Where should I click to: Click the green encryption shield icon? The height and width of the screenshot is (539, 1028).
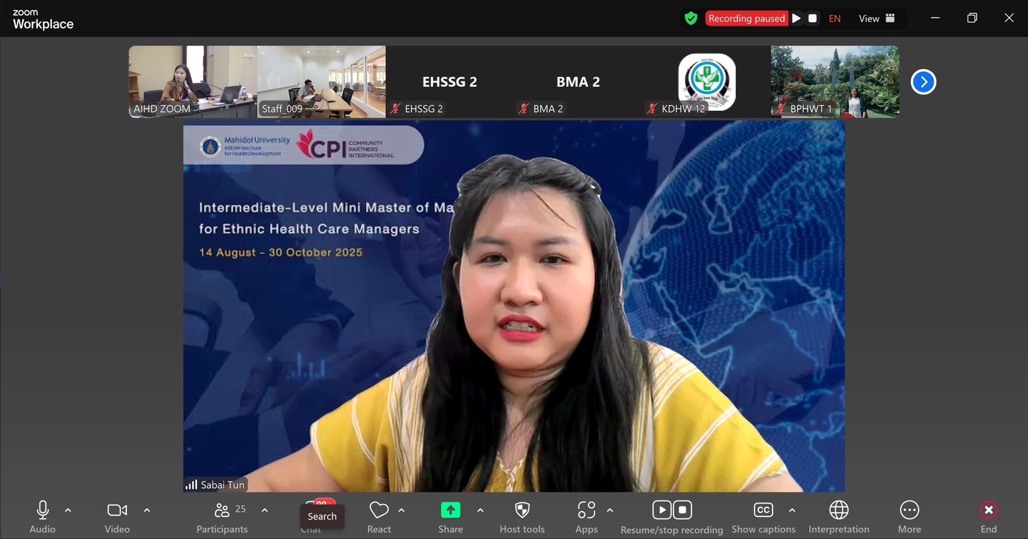691,19
